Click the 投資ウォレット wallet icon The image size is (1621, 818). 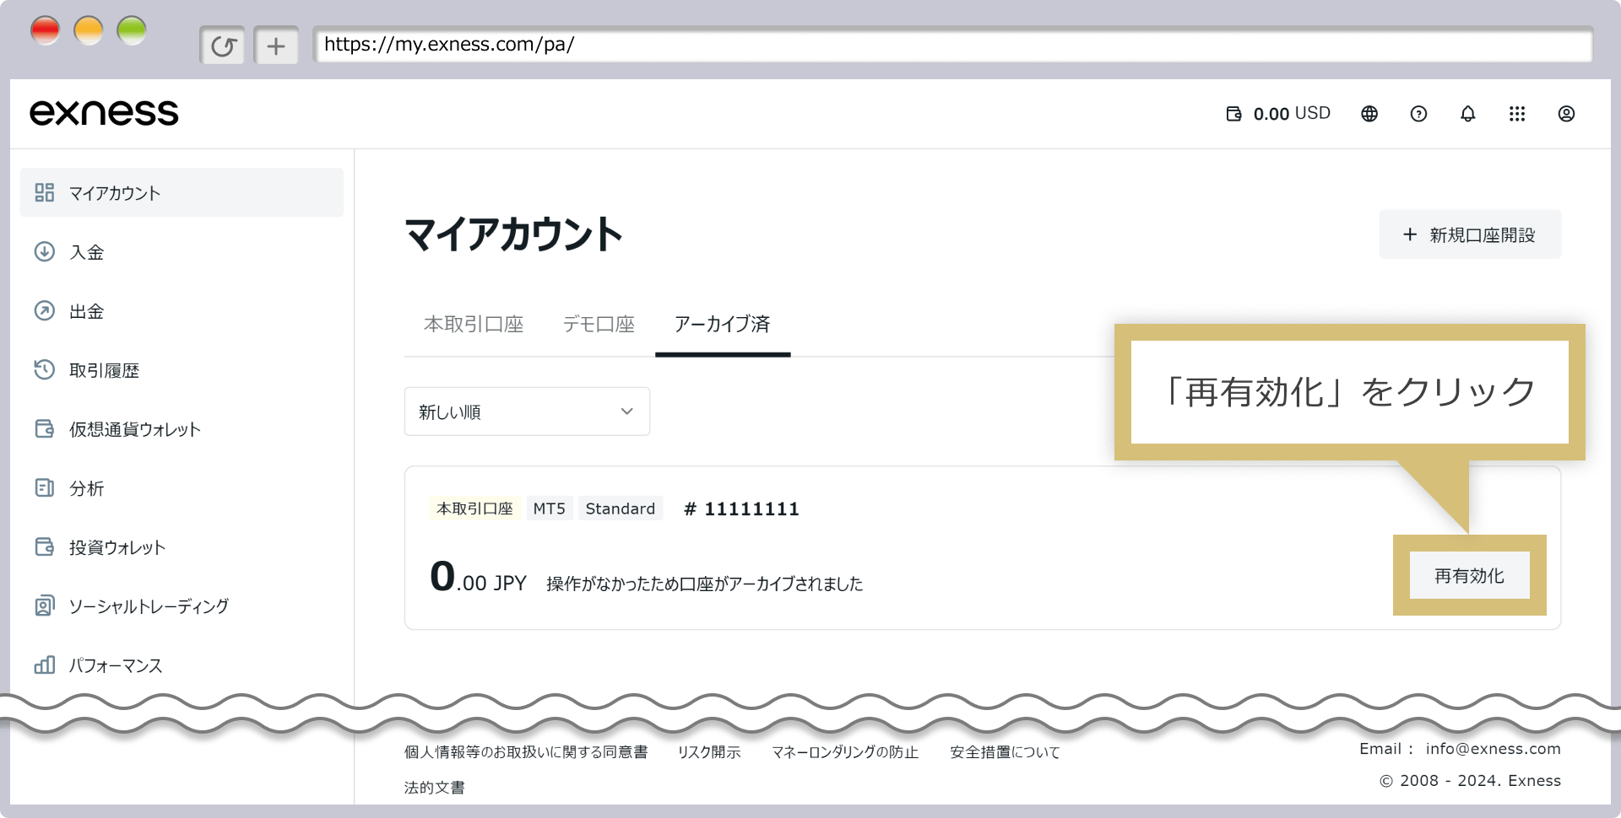pos(44,546)
